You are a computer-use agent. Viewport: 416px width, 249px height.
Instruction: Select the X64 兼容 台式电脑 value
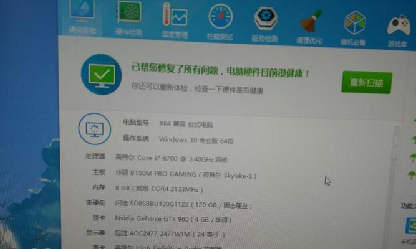pyautogui.click(x=186, y=124)
